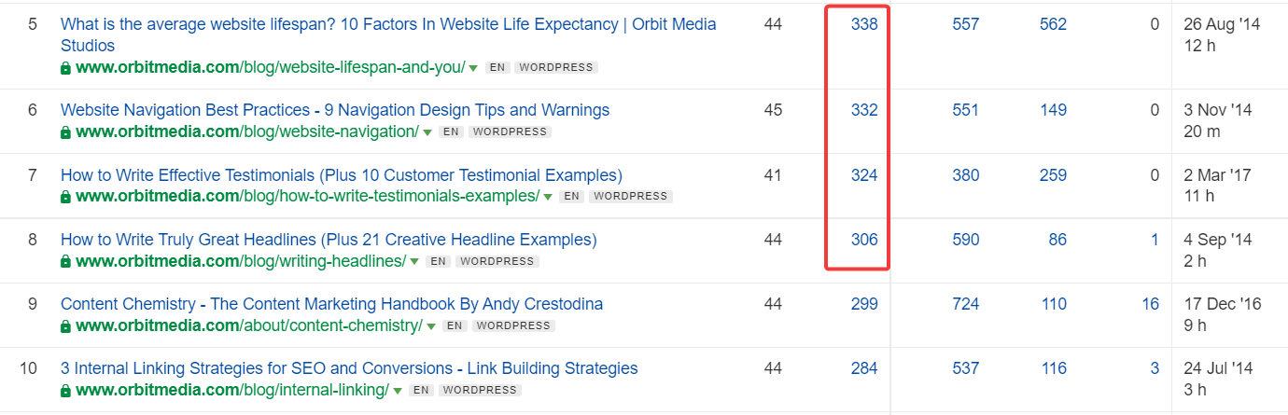Viewport: 1288px width, 415px height.
Task: Open the orbitmedia.com/blog/internal-linking/ URL
Action: pos(231,390)
